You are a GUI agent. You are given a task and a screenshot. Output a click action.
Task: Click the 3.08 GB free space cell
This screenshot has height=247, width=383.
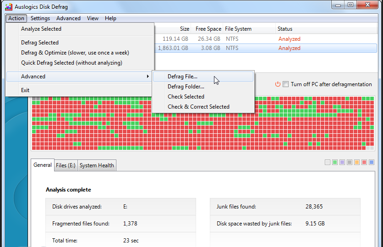pos(211,48)
